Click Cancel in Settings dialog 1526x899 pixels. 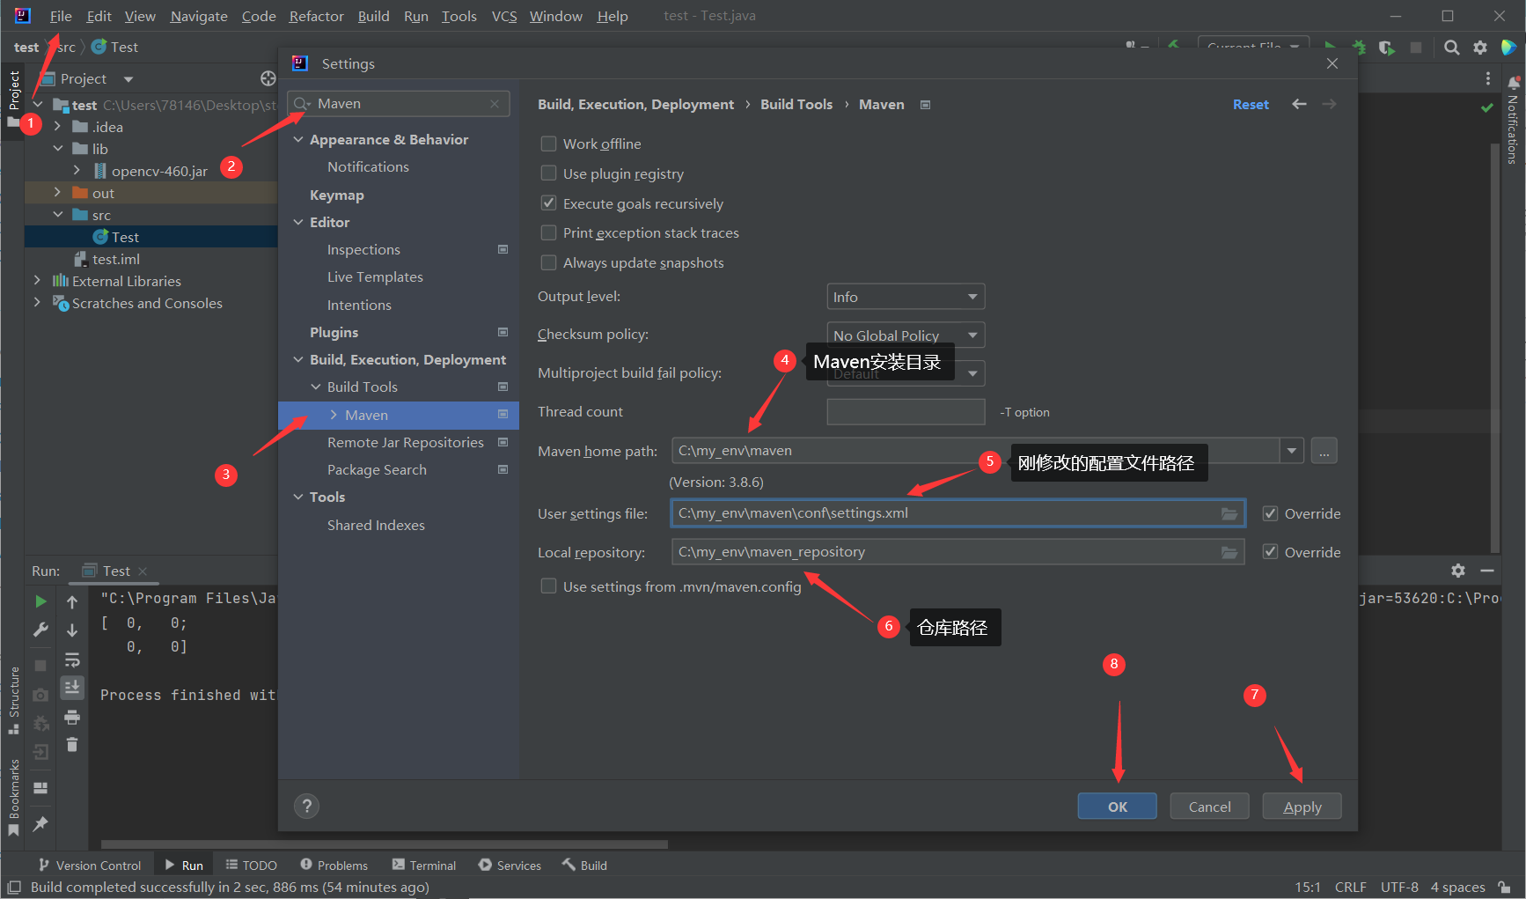point(1209,807)
